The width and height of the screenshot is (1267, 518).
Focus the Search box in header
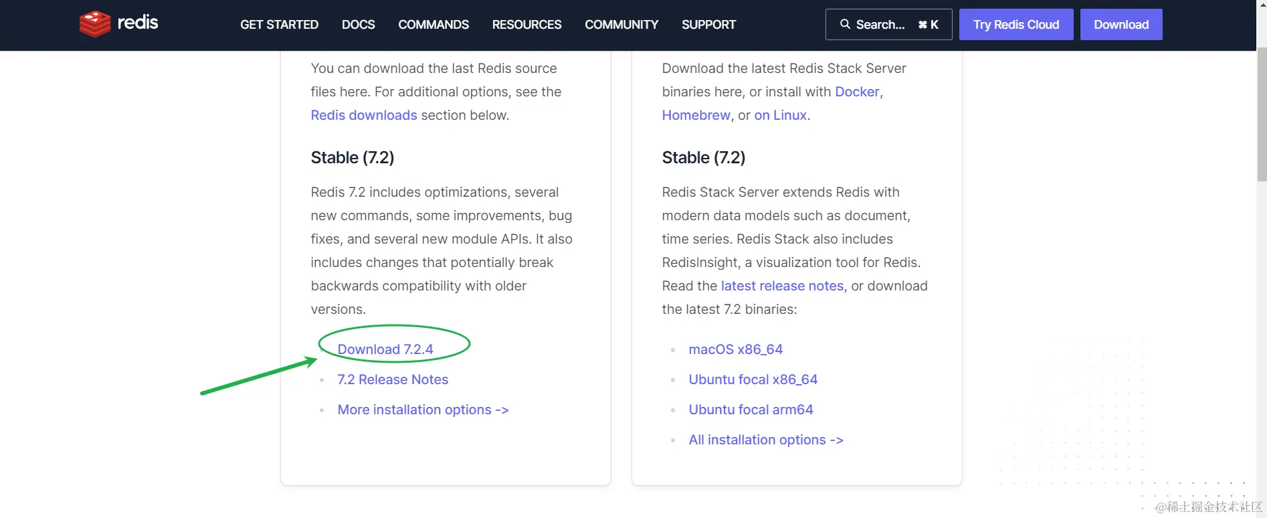point(888,24)
